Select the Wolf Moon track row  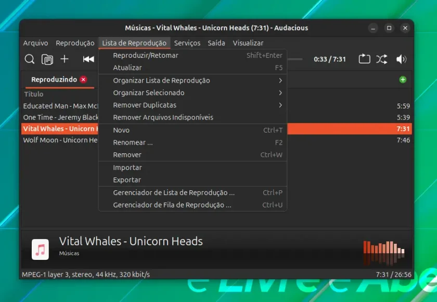point(216,140)
